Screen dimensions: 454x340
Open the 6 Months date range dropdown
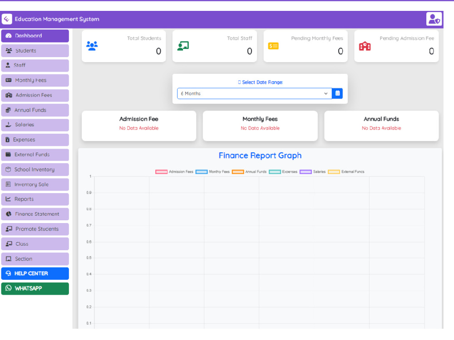click(x=255, y=93)
